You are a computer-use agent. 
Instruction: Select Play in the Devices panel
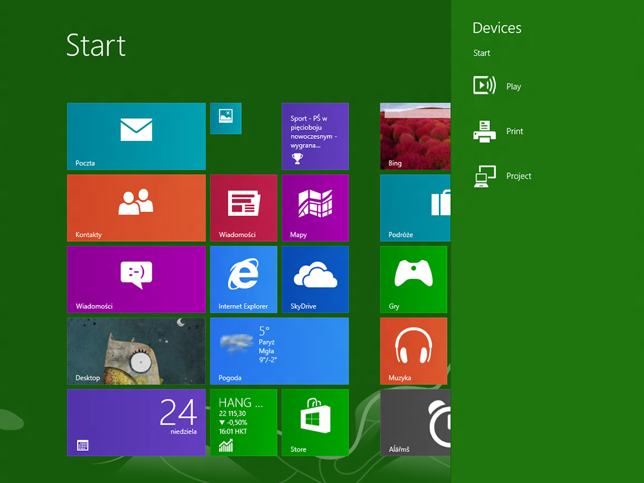point(499,86)
